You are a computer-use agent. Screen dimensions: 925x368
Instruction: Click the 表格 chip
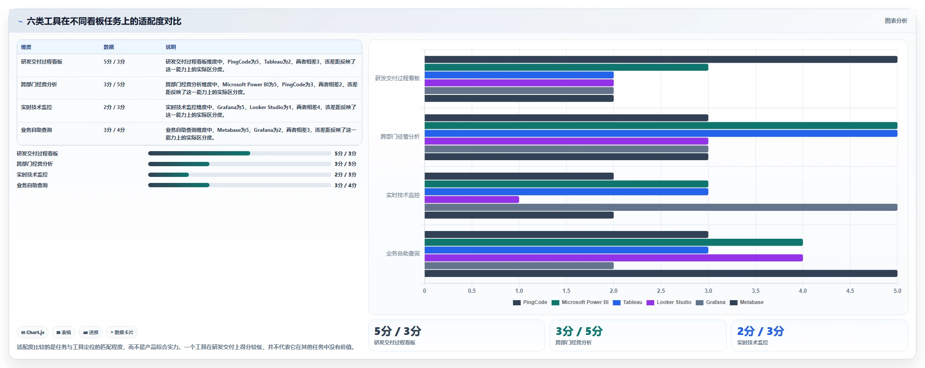tap(64, 332)
